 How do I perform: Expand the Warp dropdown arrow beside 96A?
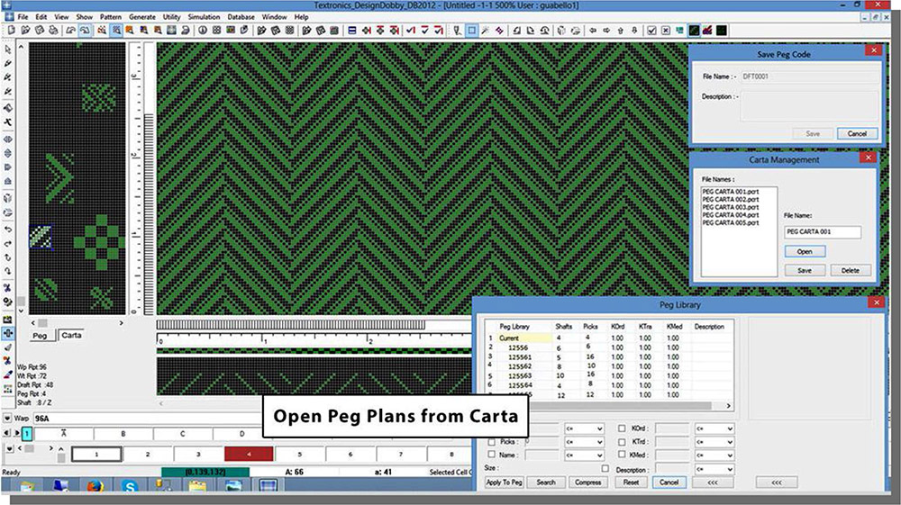pos(7,419)
